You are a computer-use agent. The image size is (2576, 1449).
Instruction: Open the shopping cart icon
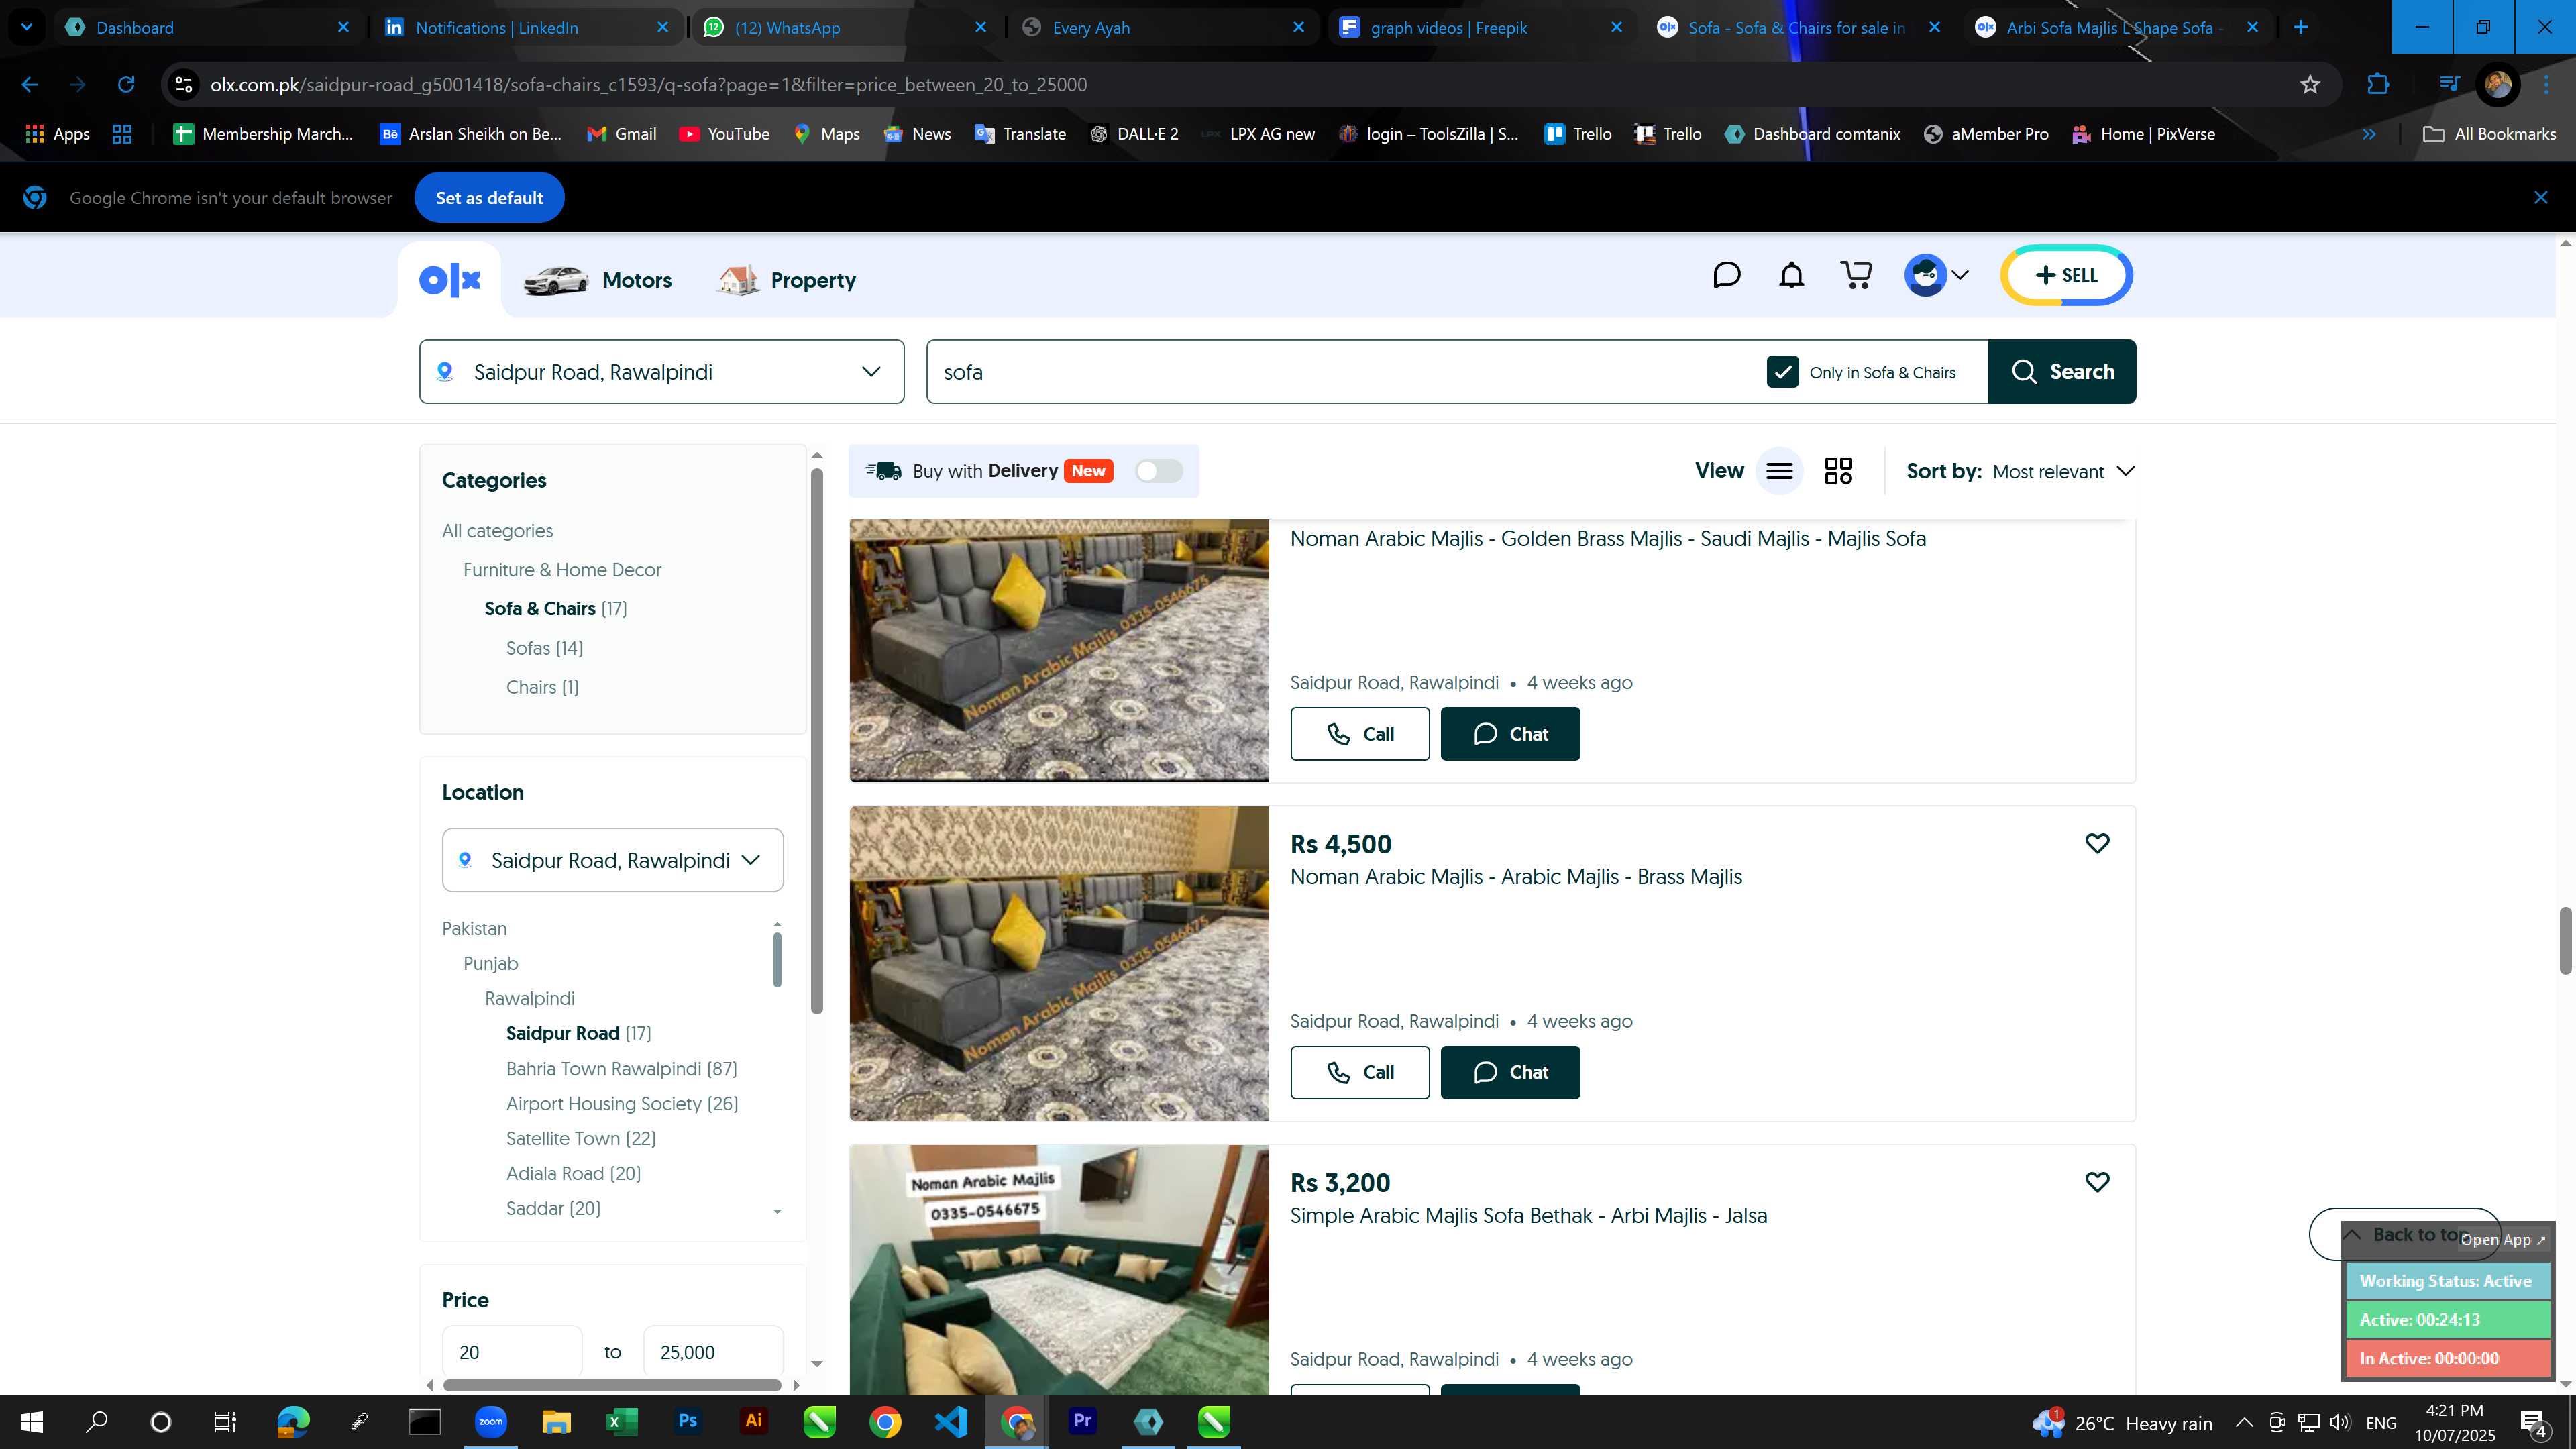point(1857,275)
